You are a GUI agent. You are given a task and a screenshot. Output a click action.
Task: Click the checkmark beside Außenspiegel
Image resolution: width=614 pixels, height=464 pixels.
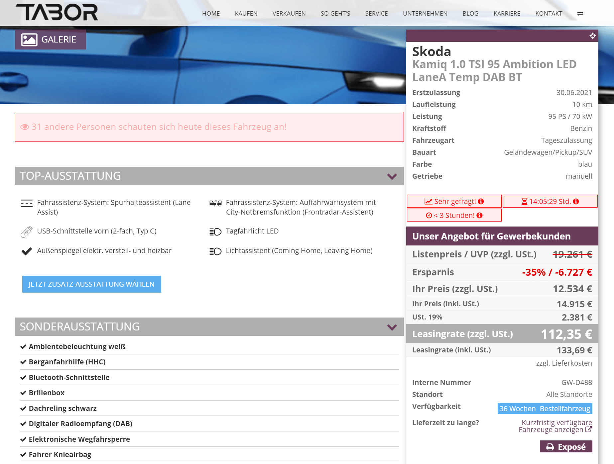(x=27, y=251)
